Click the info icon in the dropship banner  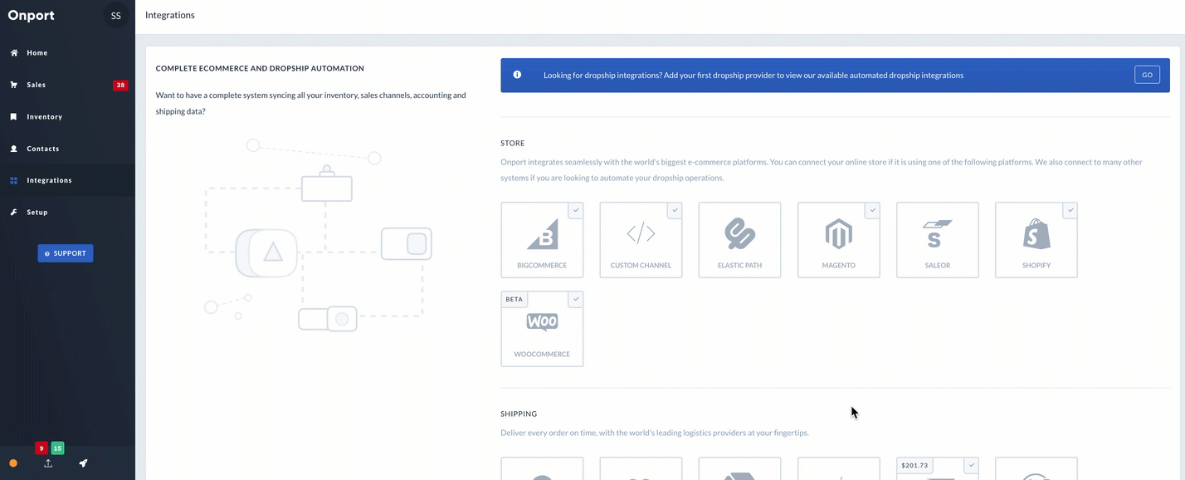[517, 75]
